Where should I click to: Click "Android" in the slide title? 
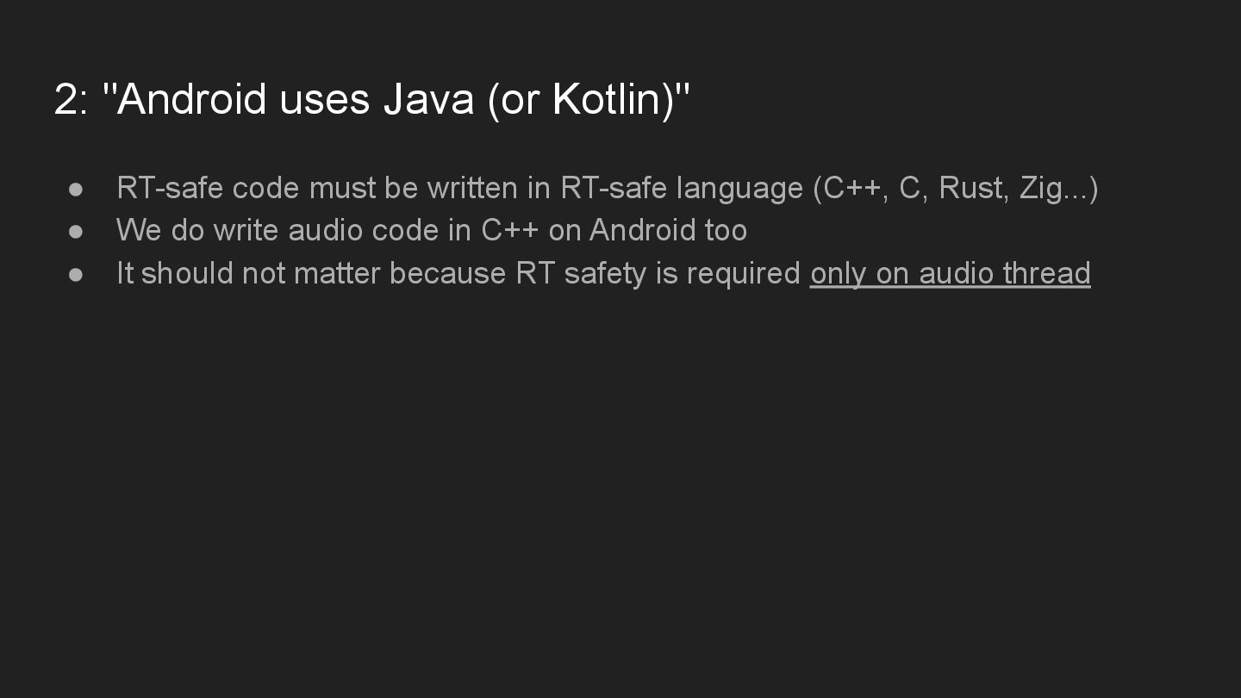point(191,99)
